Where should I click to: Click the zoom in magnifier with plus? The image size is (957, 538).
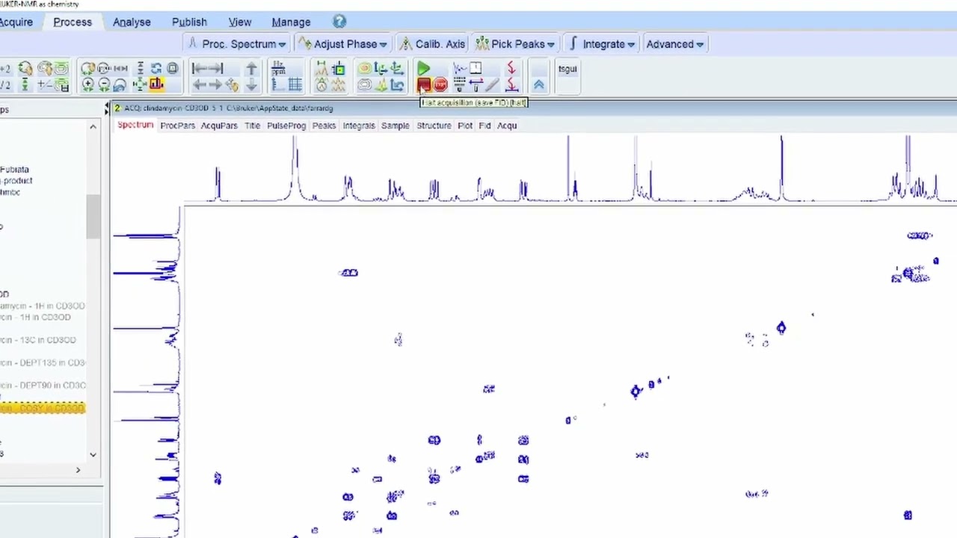[88, 84]
